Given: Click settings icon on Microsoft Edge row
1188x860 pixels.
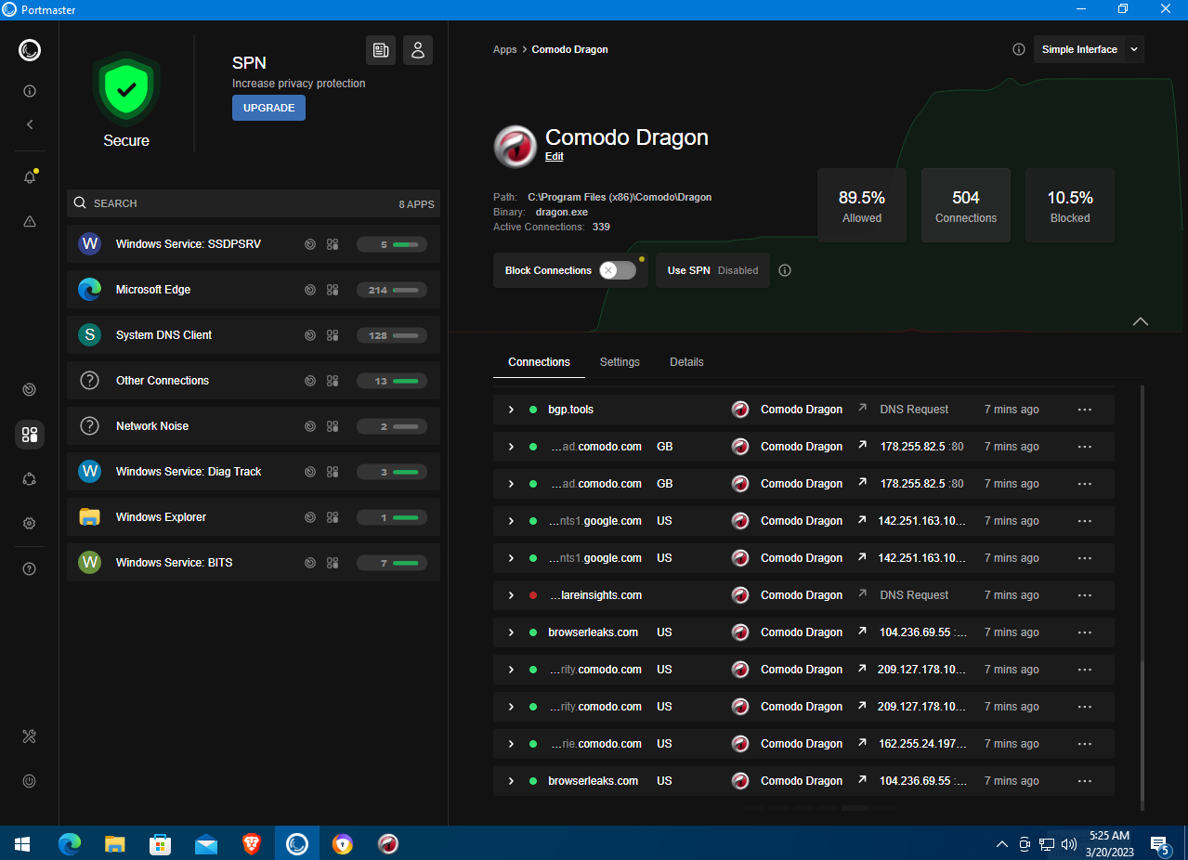Looking at the screenshot, I should [x=333, y=290].
